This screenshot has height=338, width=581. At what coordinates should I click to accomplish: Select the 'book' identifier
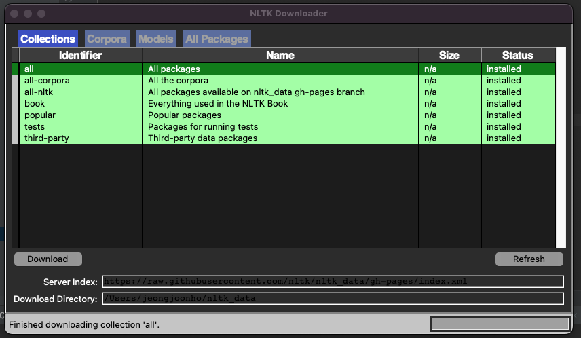point(35,103)
